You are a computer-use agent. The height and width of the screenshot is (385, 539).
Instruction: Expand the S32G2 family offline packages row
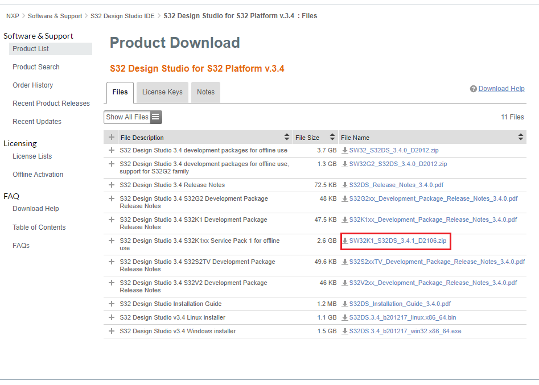tap(112, 164)
